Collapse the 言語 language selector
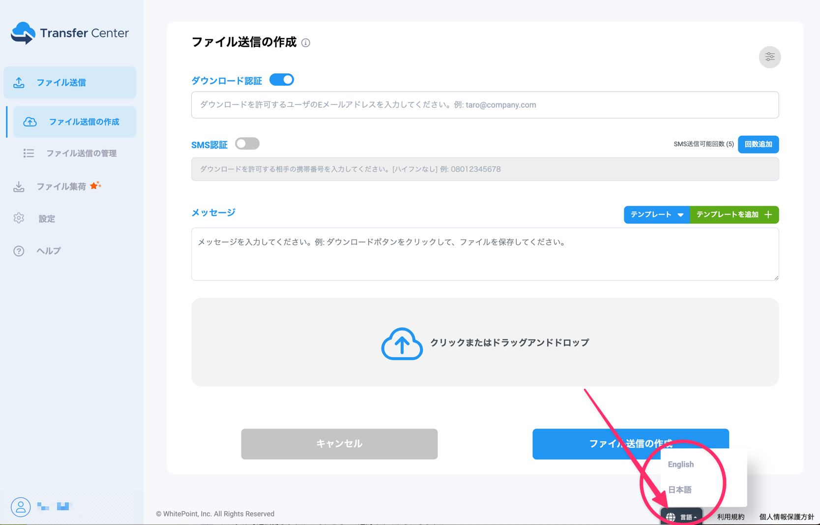 tap(682, 517)
